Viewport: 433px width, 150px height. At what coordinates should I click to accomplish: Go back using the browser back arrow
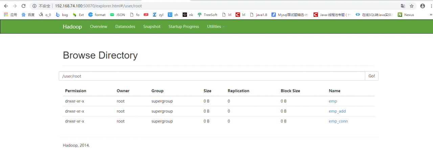[6, 6]
